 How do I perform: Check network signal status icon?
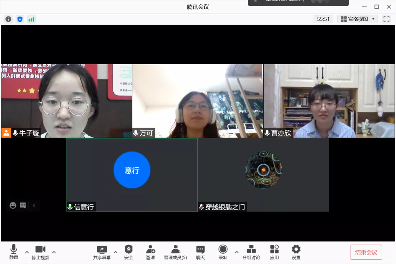pyautogui.click(x=31, y=19)
